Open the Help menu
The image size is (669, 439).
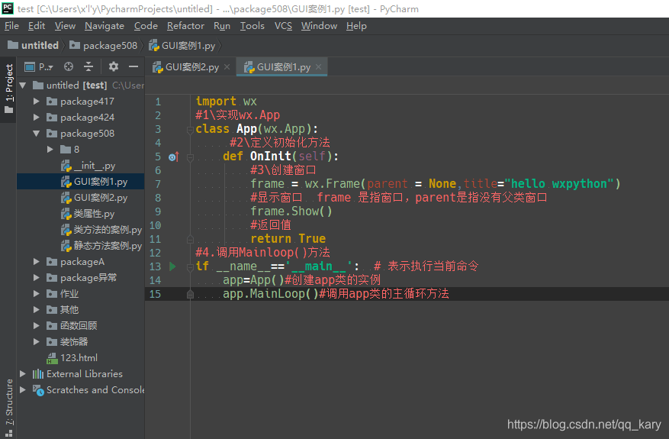(x=356, y=26)
